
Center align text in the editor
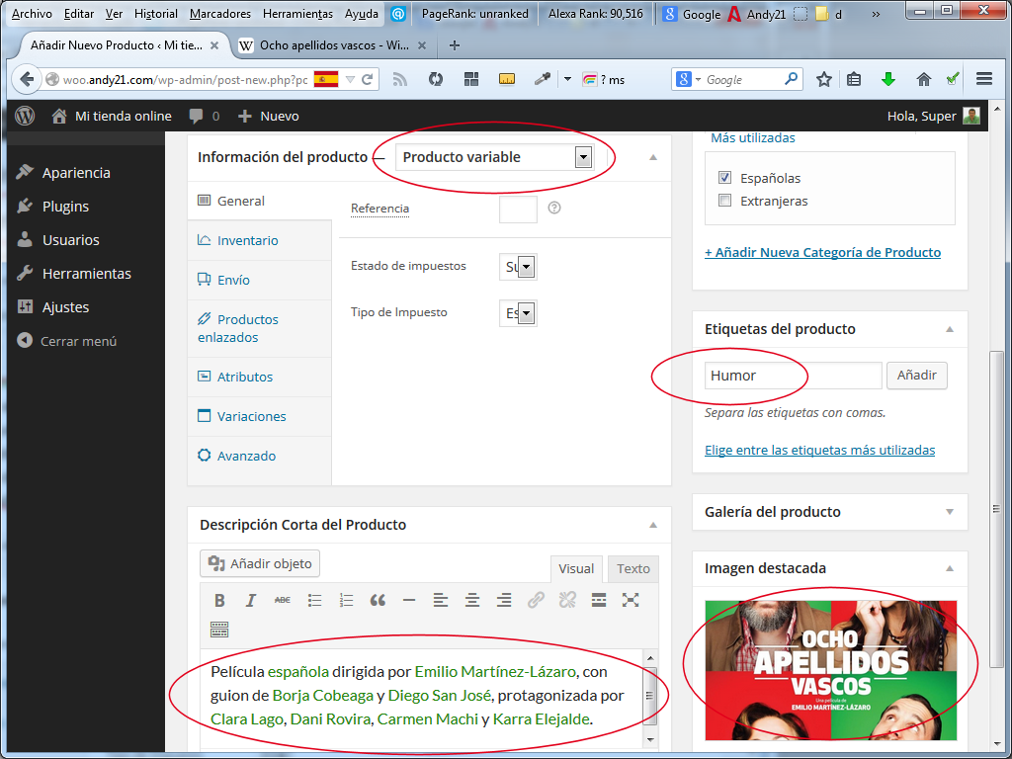coord(472,600)
